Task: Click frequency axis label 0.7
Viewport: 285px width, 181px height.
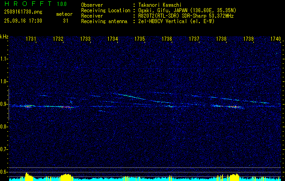Action: [3, 149]
